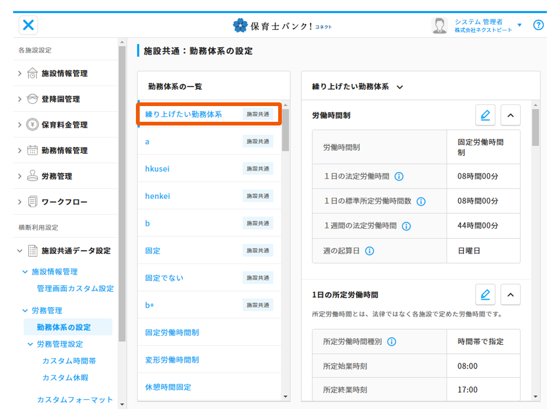The height and width of the screenshot is (420, 560).
Task: Click the edit pencil for 労働時間制
Action: coord(485,115)
